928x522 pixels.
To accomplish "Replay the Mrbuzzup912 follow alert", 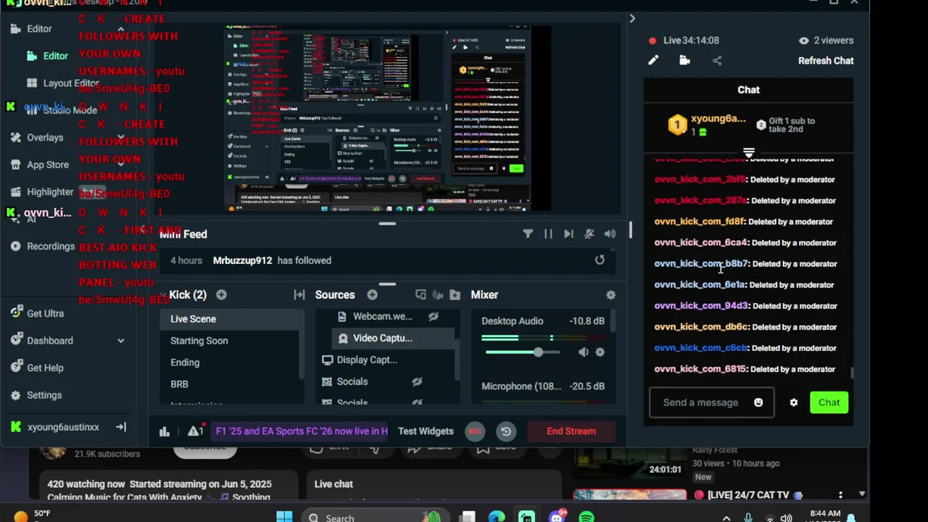I will tap(600, 260).
